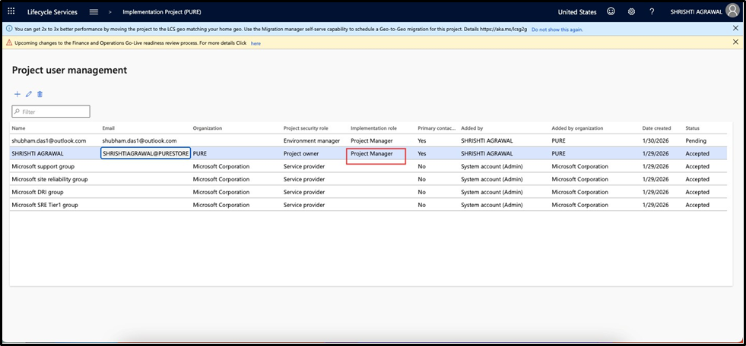Select SHRISHTI AGRAWAL in Name column
Image resolution: width=746 pixels, height=346 pixels.
37,154
